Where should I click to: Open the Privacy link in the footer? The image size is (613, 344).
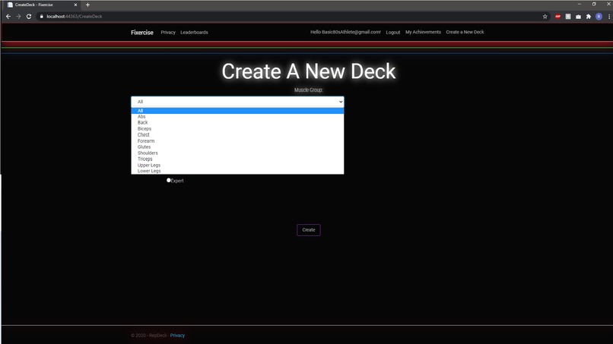177,336
